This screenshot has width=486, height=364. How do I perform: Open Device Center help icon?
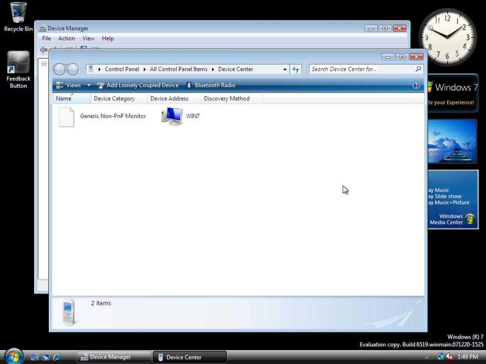(416, 85)
